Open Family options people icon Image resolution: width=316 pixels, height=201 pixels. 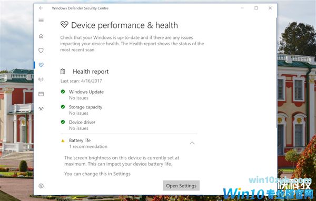point(41,108)
